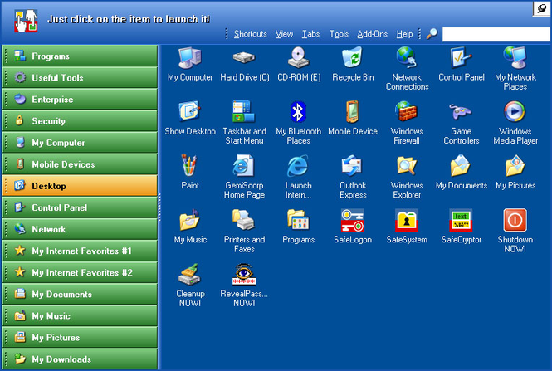
Task: Open the Tabs menu
Action: [x=310, y=34]
